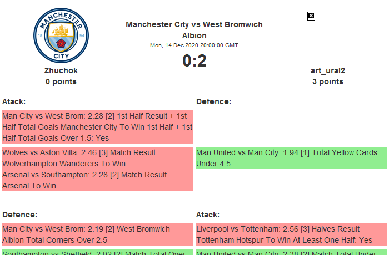This screenshot has width=389, height=255.
Task: Click Zhuchok's 'Atack:' section header
Action: click(x=14, y=101)
